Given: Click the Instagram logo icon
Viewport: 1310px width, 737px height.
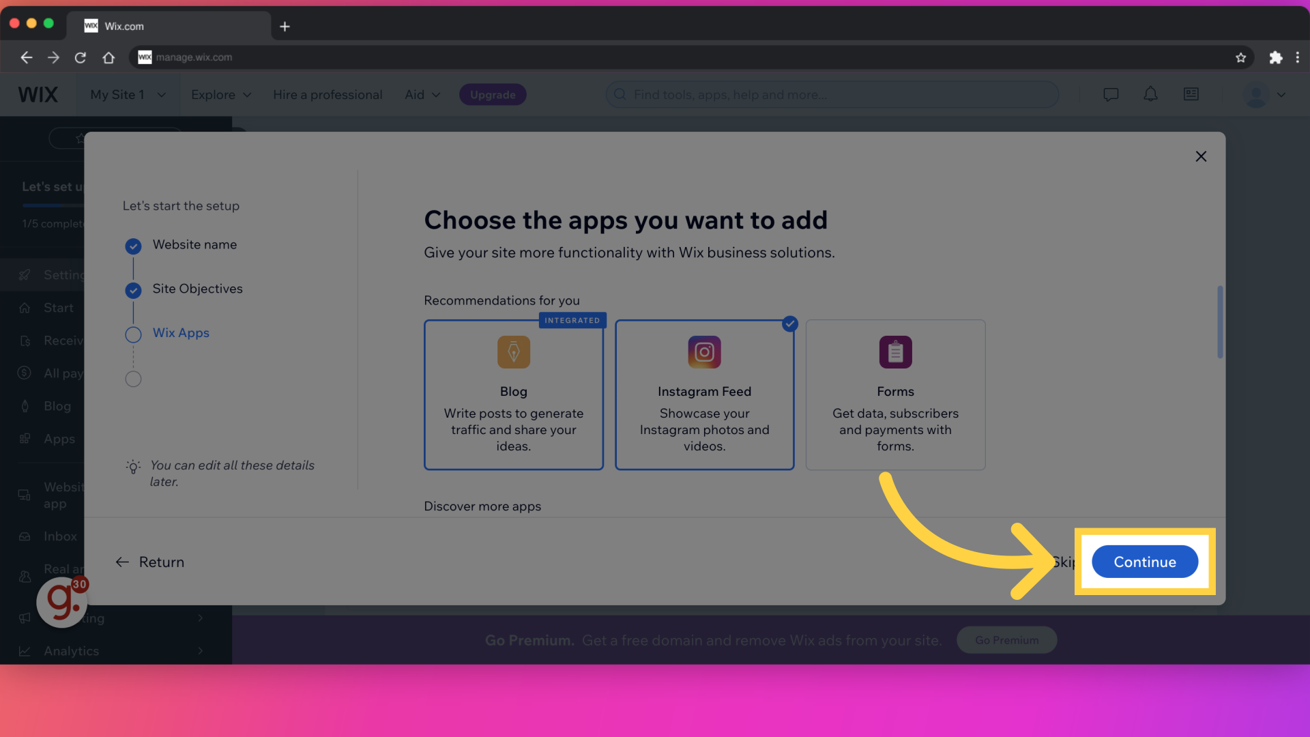Looking at the screenshot, I should pyautogui.click(x=705, y=352).
